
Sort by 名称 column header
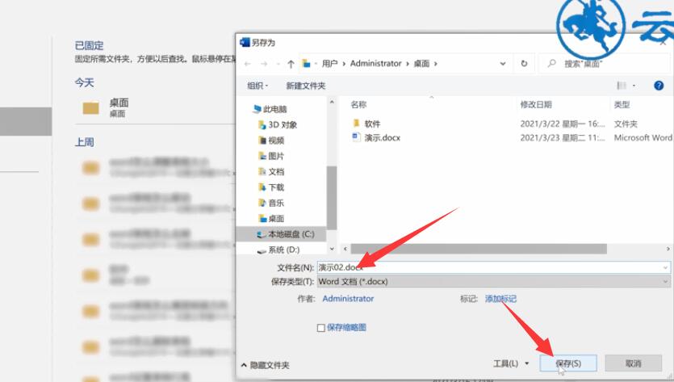click(x=358, y=104)
